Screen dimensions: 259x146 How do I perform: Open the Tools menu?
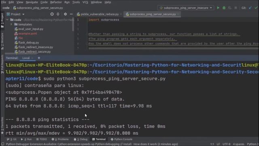click(x=76, y=2)
